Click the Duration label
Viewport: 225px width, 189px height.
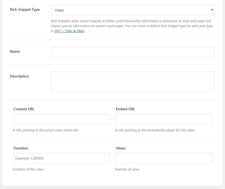coord(21,148)
